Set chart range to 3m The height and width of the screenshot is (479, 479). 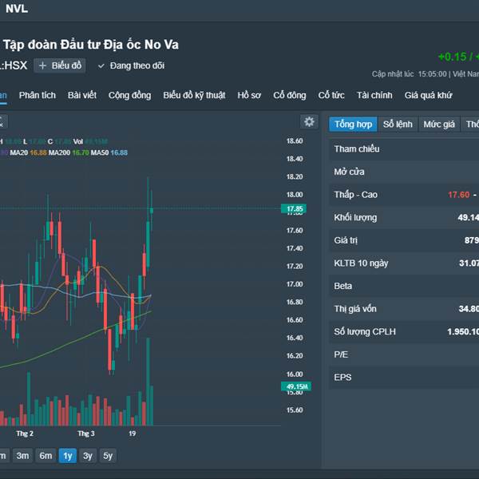coord(22,456)
